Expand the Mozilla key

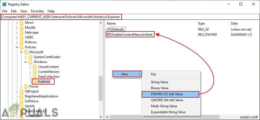17,28
